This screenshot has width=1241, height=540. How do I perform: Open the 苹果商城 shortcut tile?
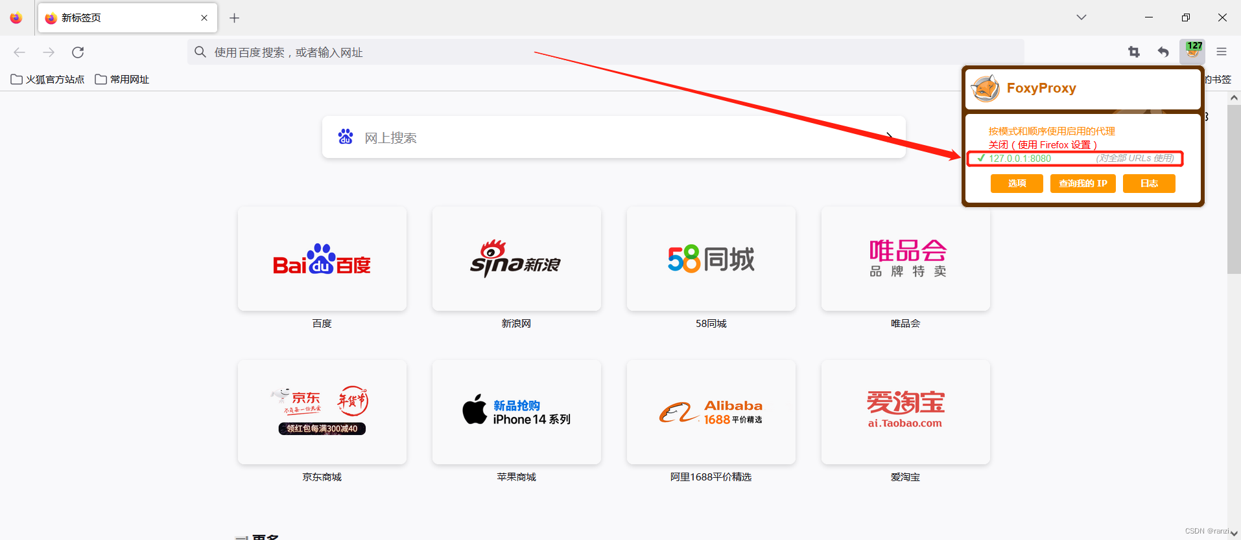pos(517,412)
